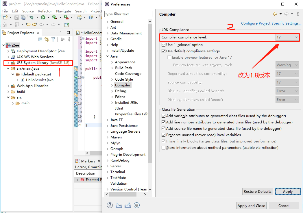Enable Store information about method parameters

pyautogui.click(x=163, y=148)
